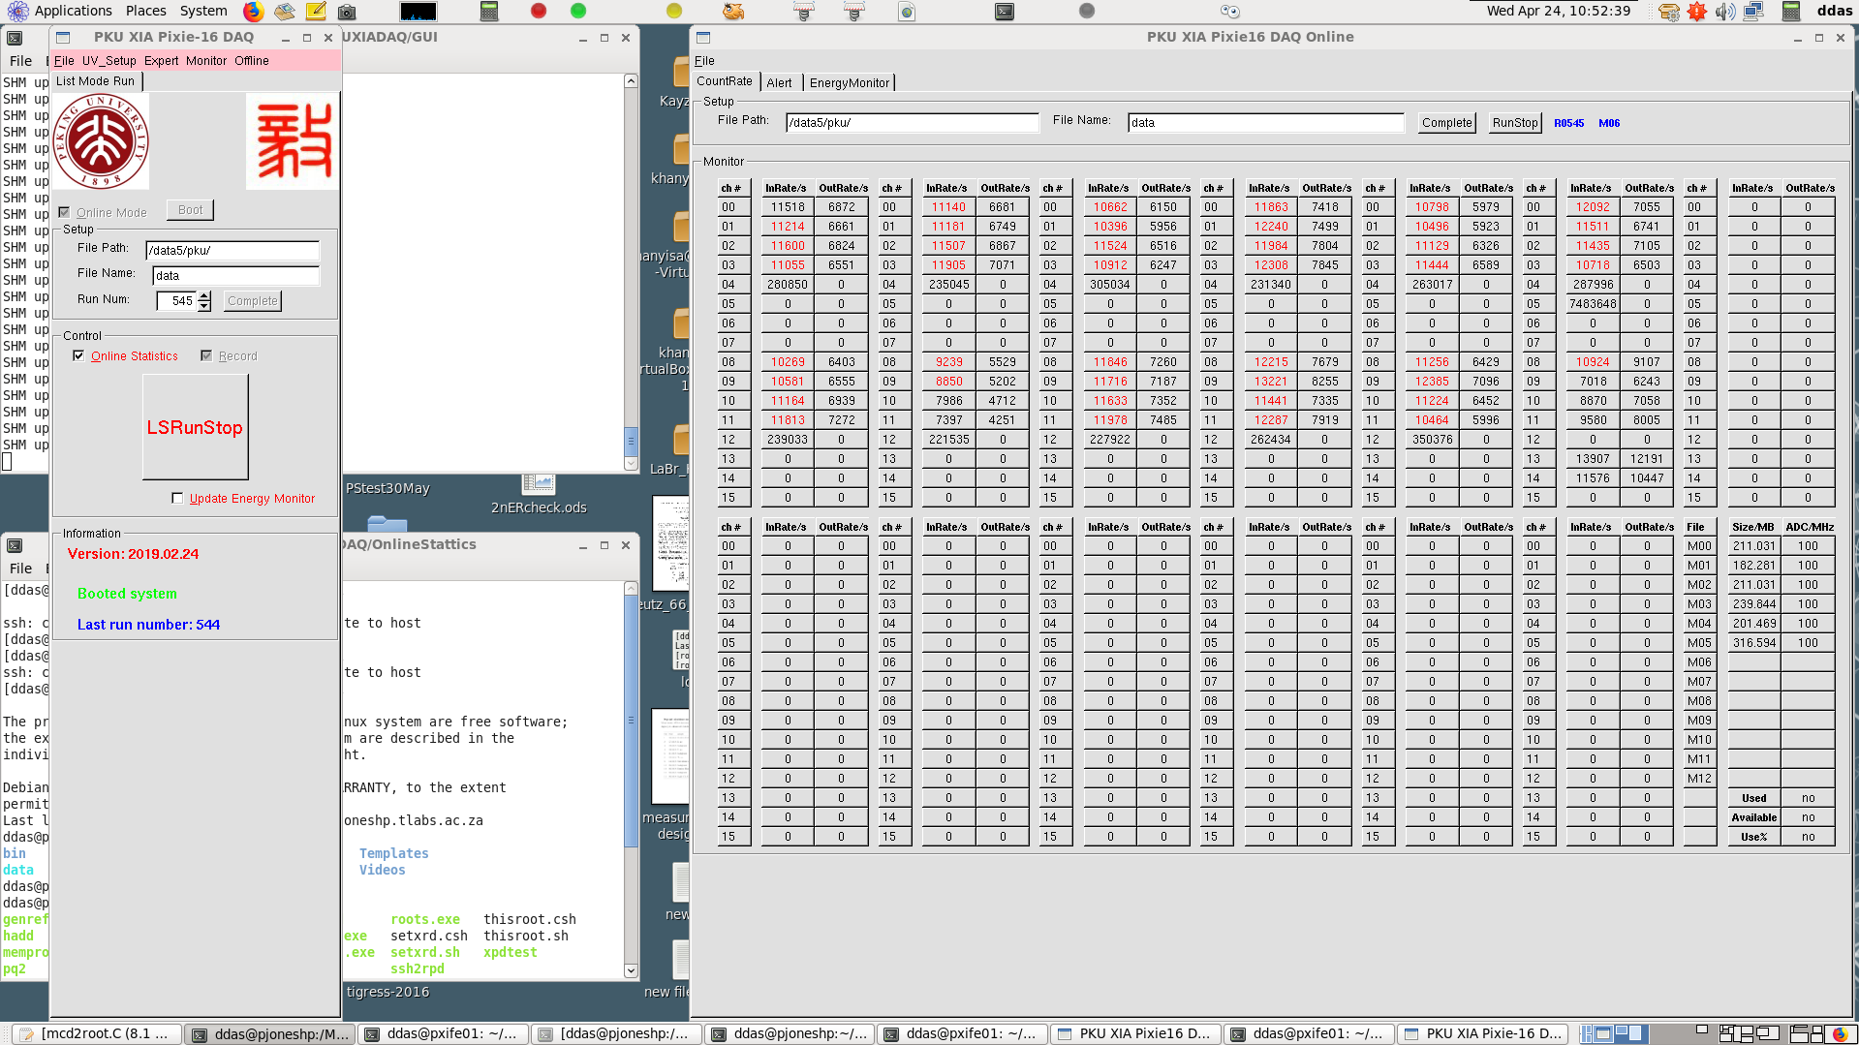This screenshot has height=1045, width=1859.
Task: Click the date and time clock
Action: click(x=1559, y=11)
